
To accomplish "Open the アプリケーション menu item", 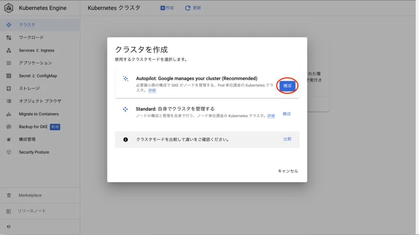I will [x=40, y=63].
